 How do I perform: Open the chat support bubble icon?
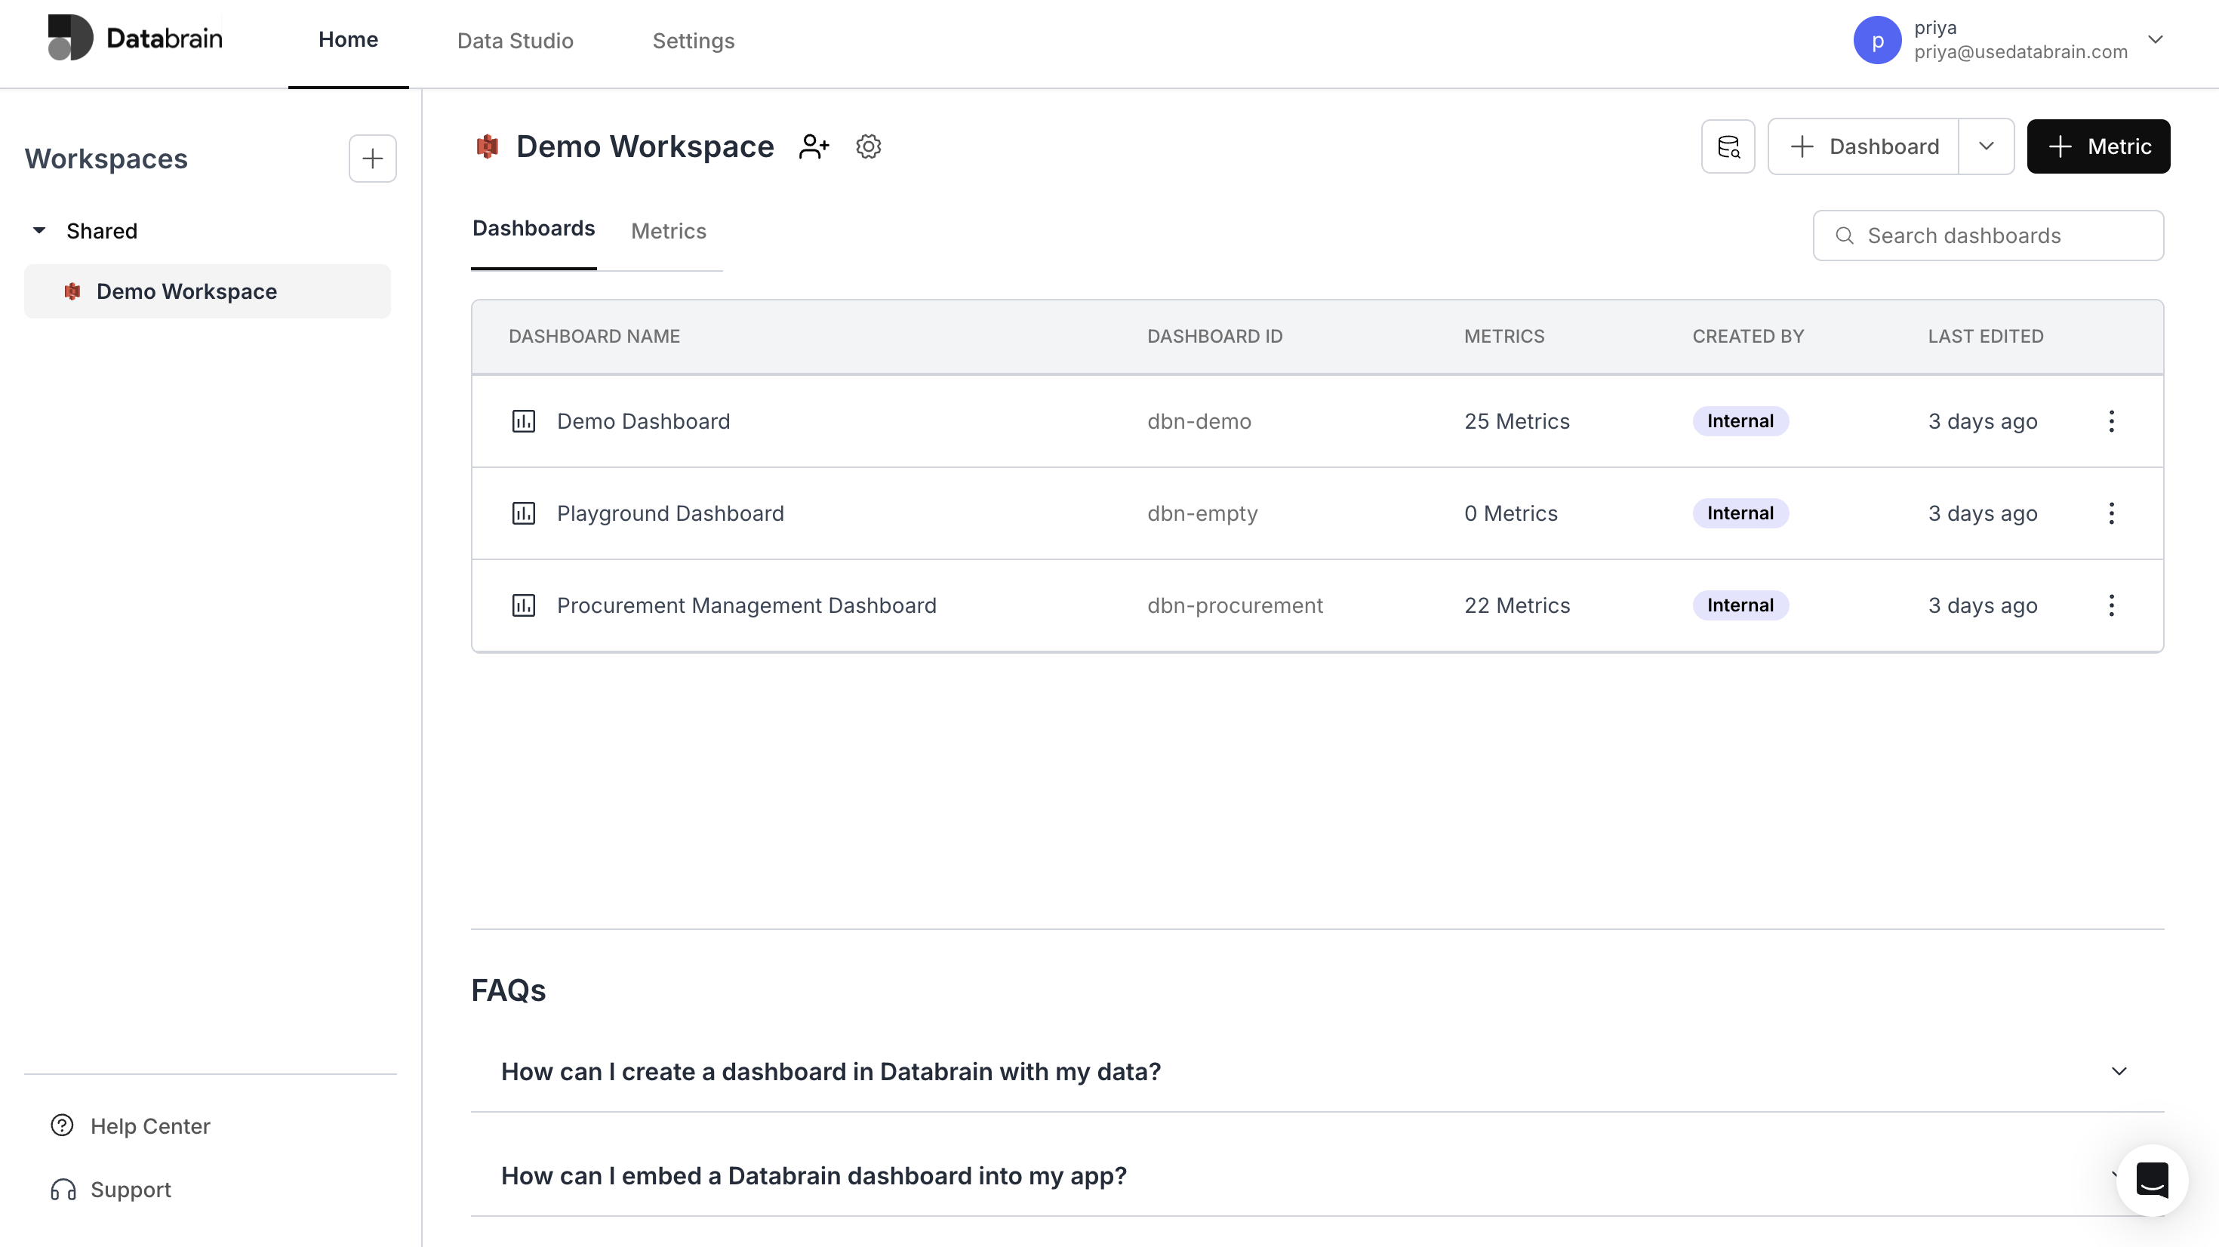pyautogui.click(x=2152, y=1180)
